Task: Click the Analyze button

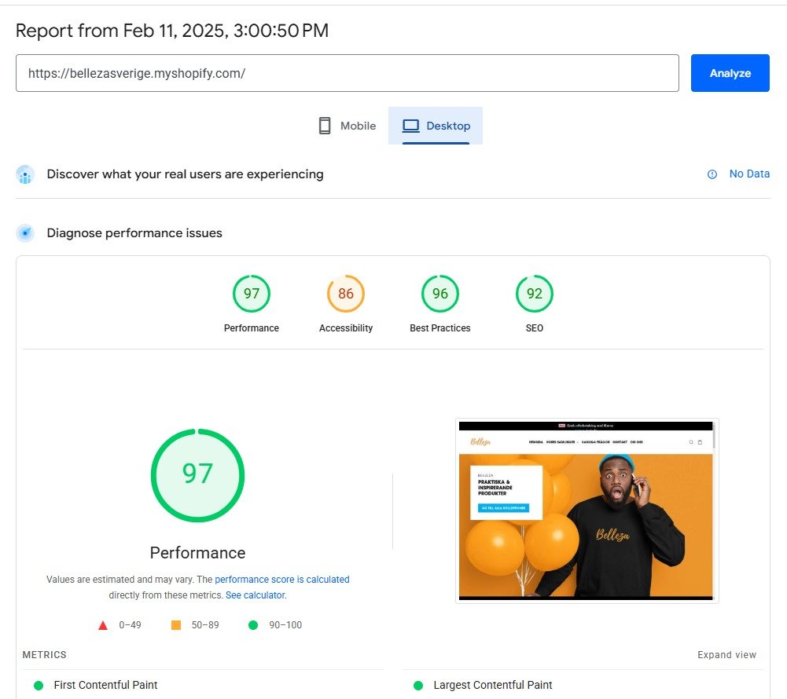Action: tap(730, 73)
